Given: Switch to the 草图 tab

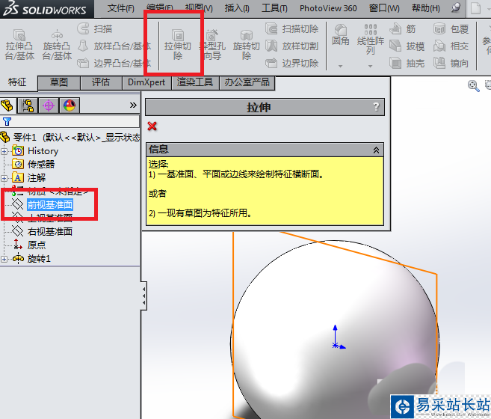Looking at the screenshot, I should pyautogui.click(x=59, y=82).
